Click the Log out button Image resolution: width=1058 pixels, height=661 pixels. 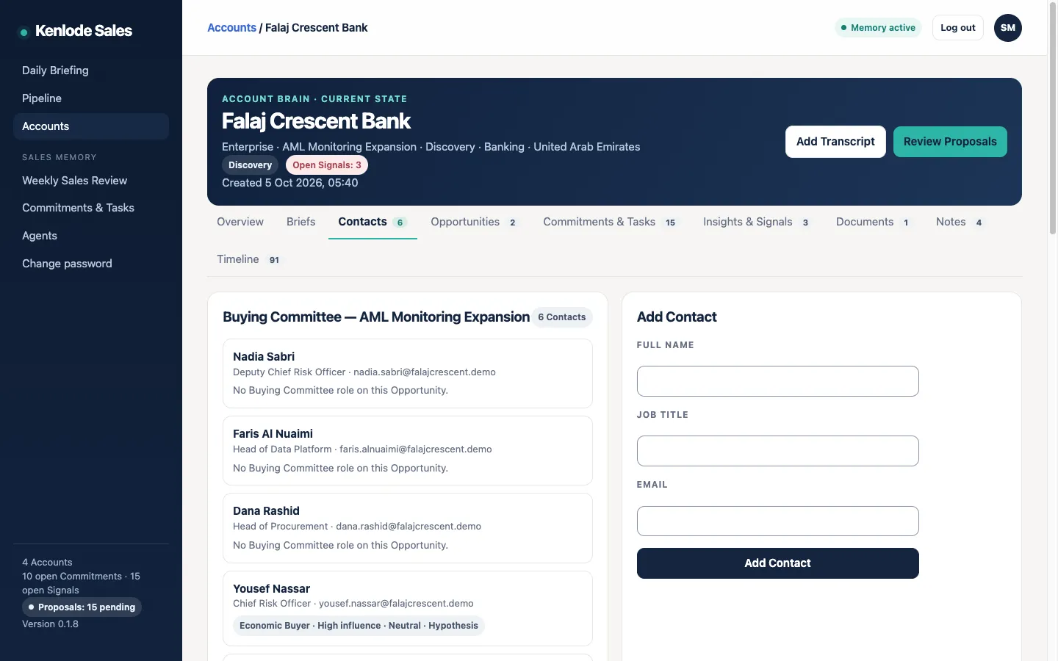[958, 28]
